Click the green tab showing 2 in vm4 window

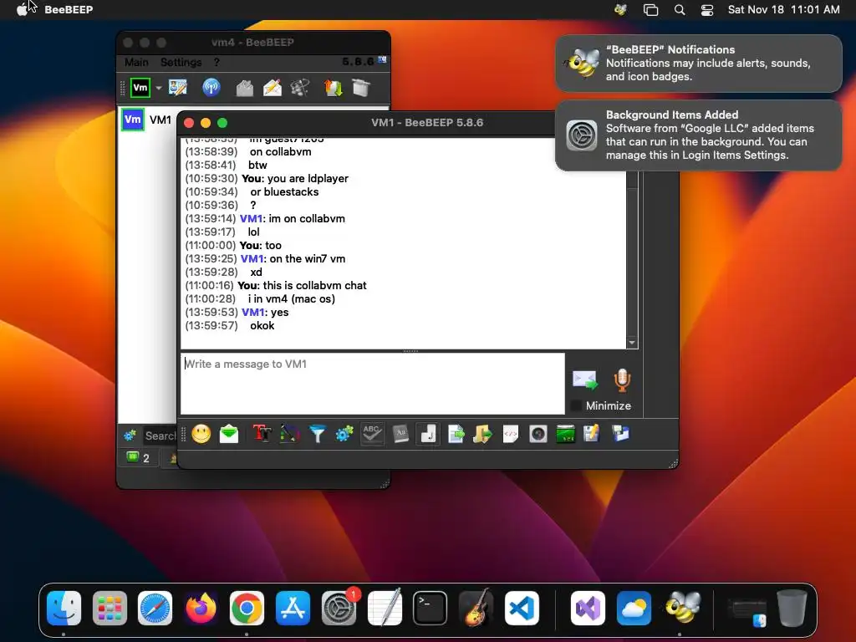point(139,457)
